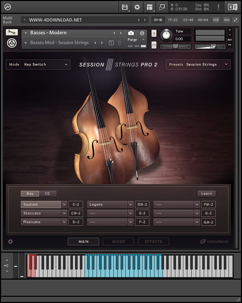
Task: Go to previous instrument arrow
Action: click(114, 33)
